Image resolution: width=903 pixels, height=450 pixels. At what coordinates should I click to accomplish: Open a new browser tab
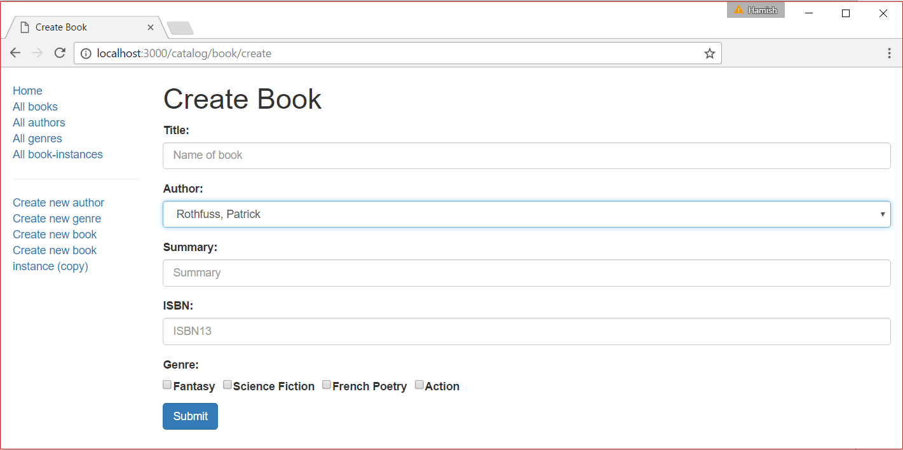point(180,27)
